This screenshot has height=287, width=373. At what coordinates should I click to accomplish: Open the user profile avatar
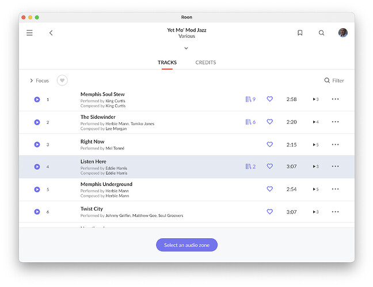coord(343,33)
